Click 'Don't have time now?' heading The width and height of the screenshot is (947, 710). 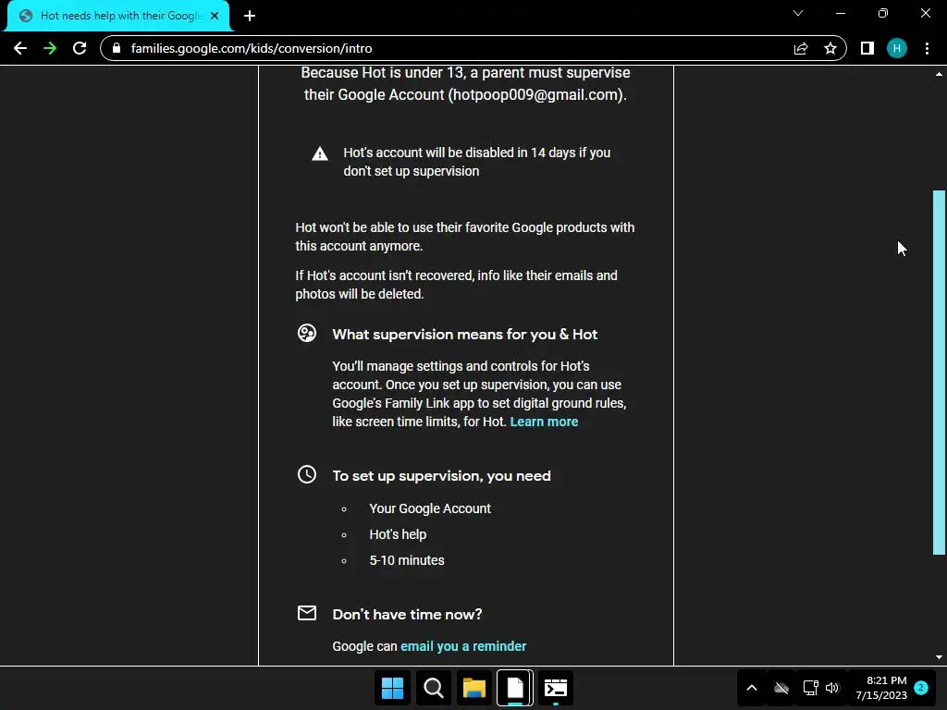click(407, 614)
